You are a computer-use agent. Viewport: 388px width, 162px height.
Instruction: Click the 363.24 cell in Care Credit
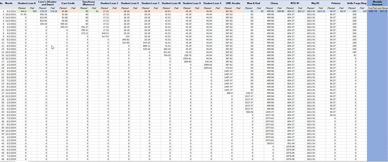point(63,27)
